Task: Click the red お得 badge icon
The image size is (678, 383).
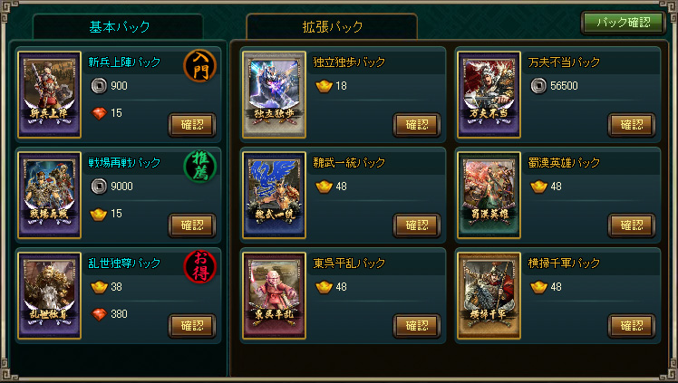Action: point(199,267)
